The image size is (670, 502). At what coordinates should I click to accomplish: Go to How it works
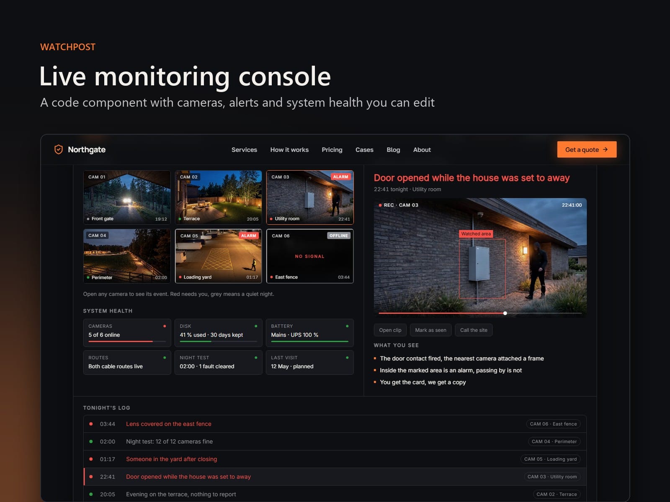(x=289, y=150)
